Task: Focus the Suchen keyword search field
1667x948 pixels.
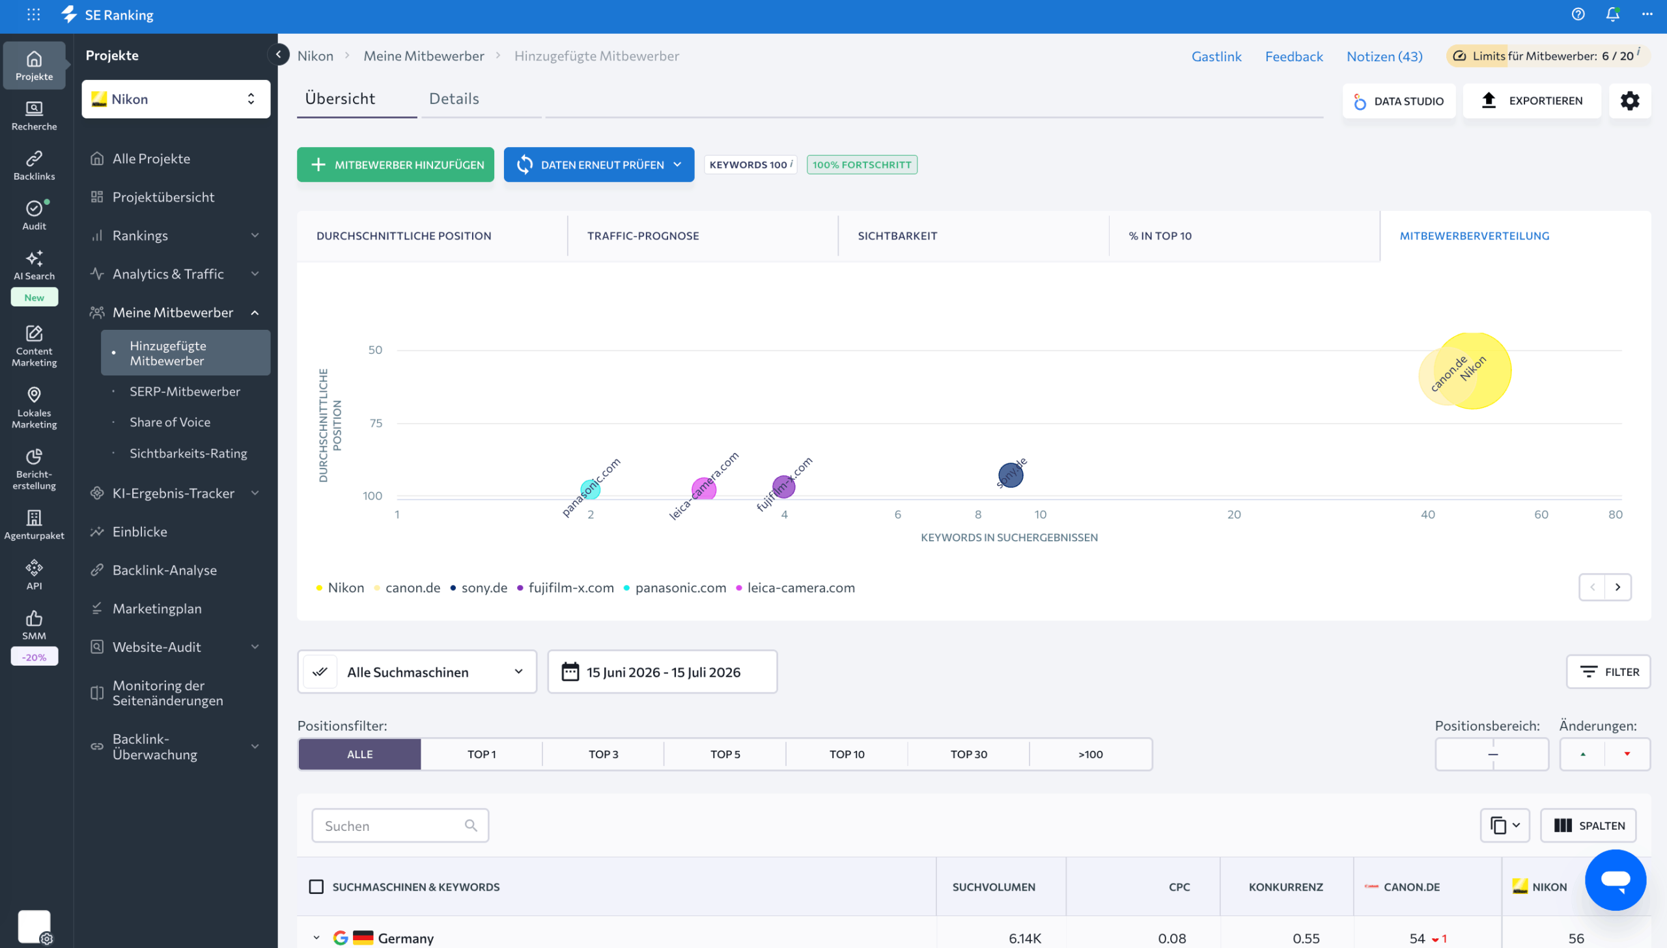Action: click(x=400, y=826)
